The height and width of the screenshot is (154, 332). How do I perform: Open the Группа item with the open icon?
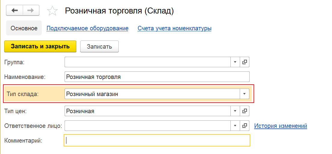245,62
